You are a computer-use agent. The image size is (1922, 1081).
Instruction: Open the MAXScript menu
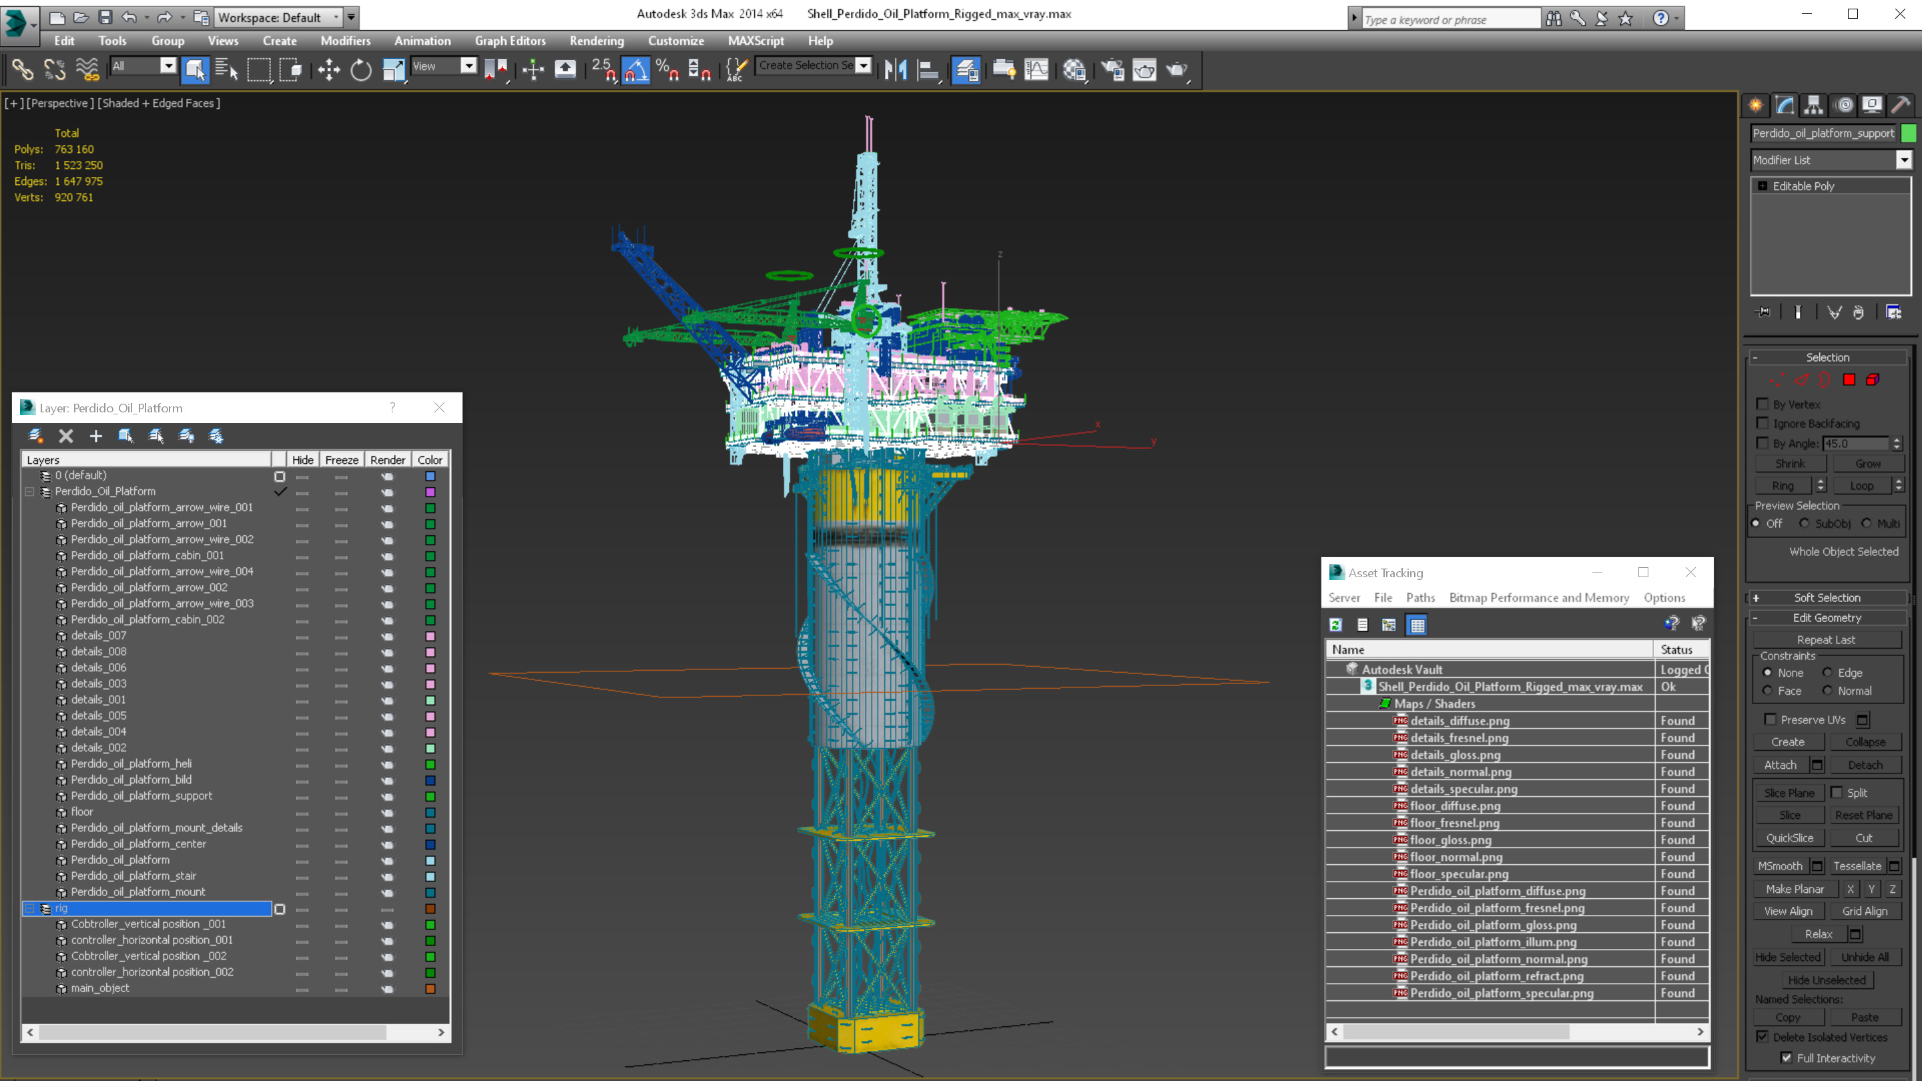click(x=756, y=41)
